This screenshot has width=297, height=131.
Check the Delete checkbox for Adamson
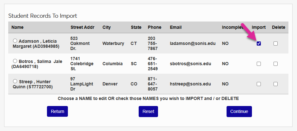(x=275, y=43)
